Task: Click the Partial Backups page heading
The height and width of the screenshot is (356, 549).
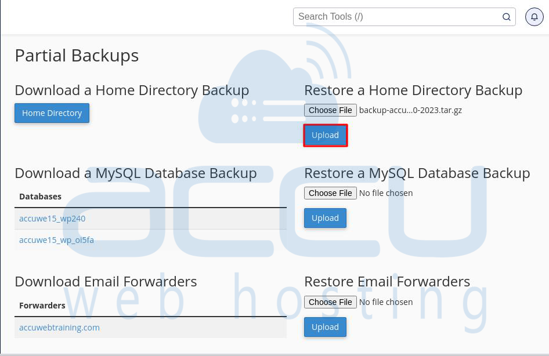Action: click(77, 56)
